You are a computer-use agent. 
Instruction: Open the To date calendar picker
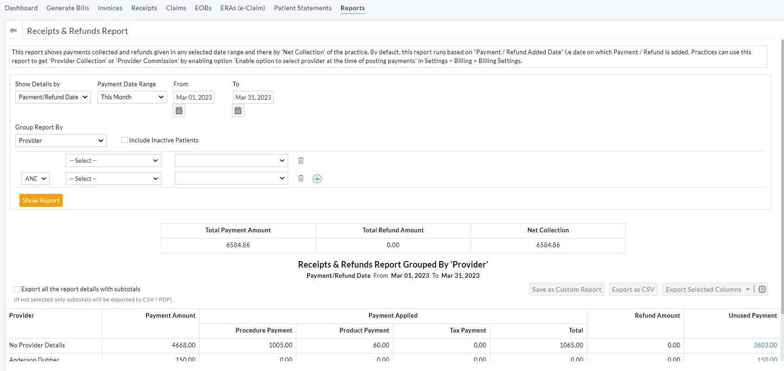tap(238, 110)
